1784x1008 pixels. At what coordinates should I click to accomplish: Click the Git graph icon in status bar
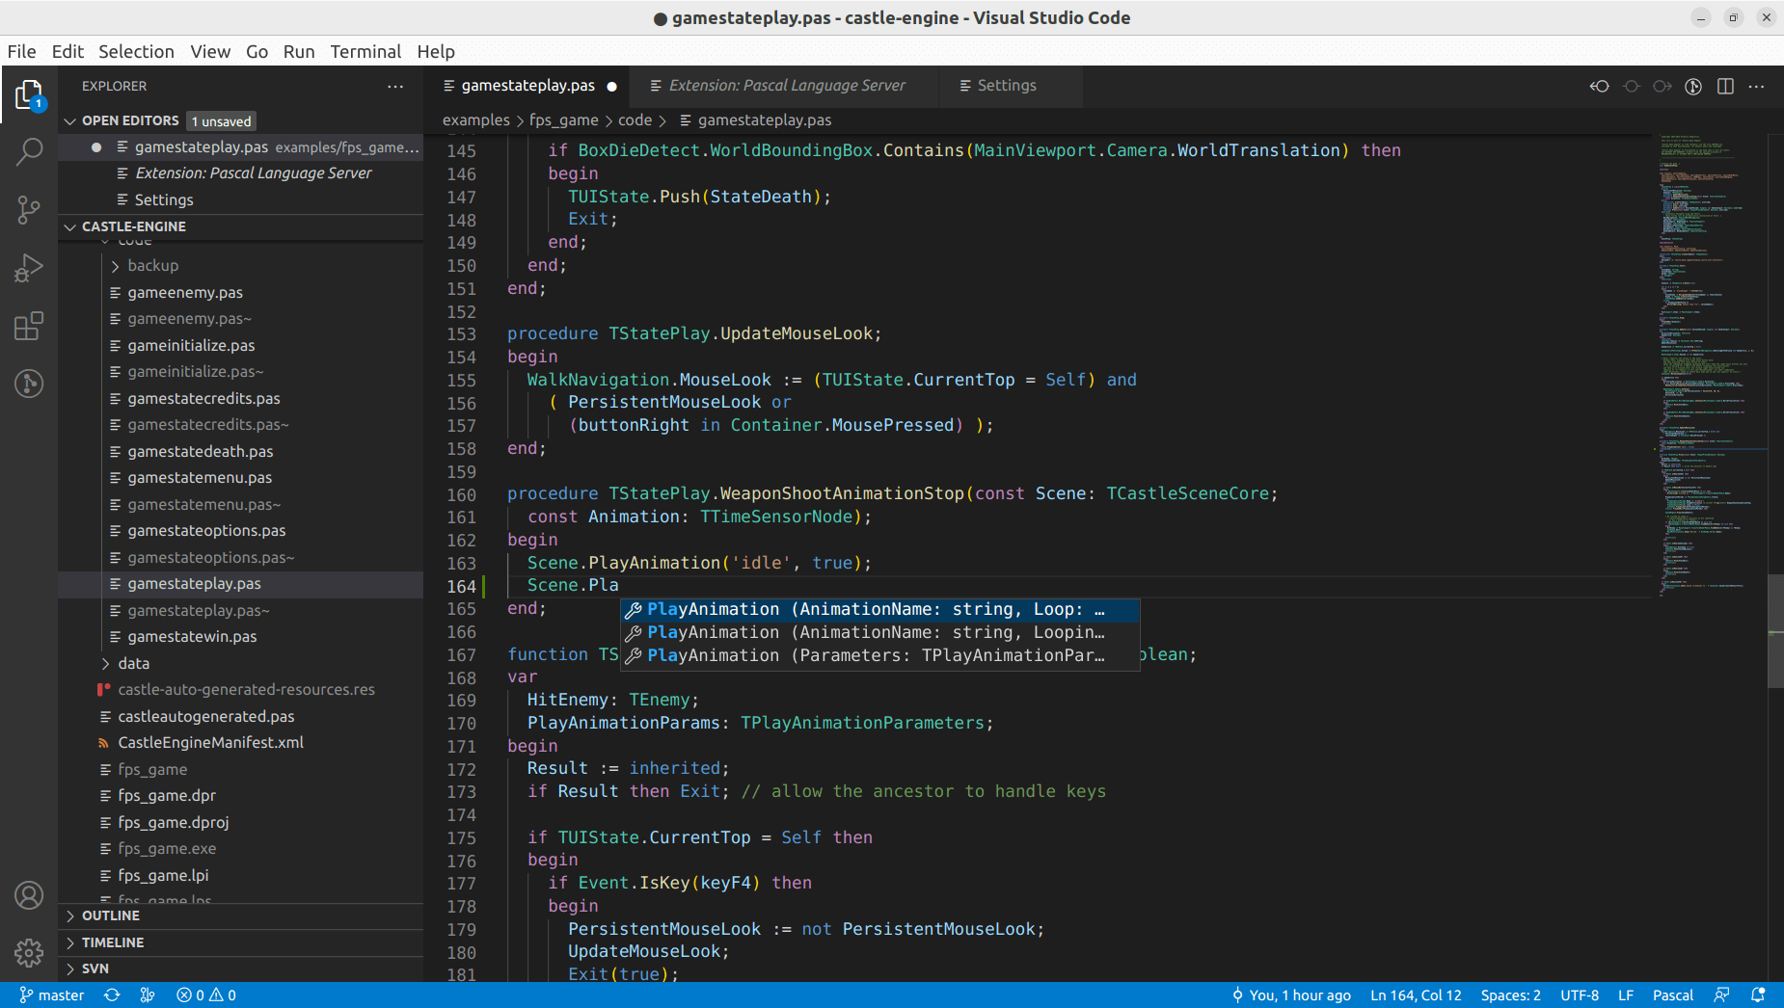tap(147, 995)
